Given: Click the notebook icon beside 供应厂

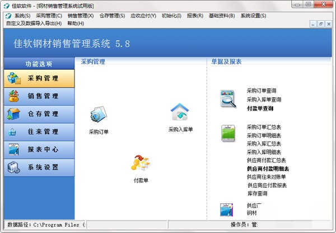Looking at the screenshot, I should coord(226,210).
